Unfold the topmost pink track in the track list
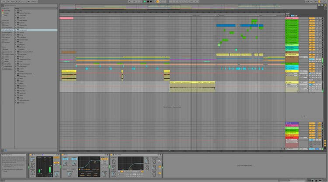 (287, 18)
